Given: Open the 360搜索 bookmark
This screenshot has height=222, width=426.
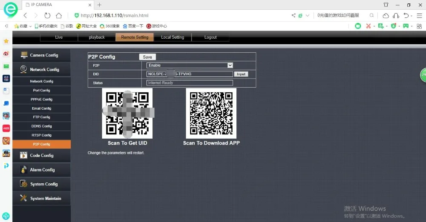Looking at the screenshot, I should [x=110, y=26].
